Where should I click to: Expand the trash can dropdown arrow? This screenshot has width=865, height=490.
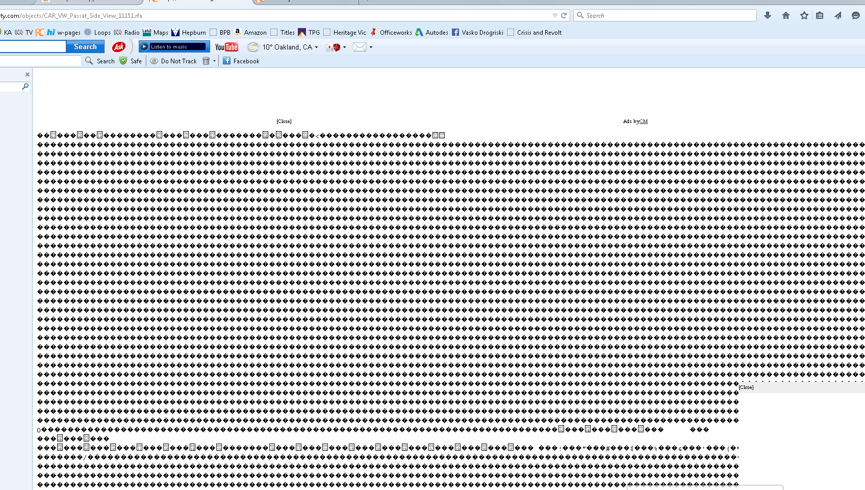coord(215,61)
